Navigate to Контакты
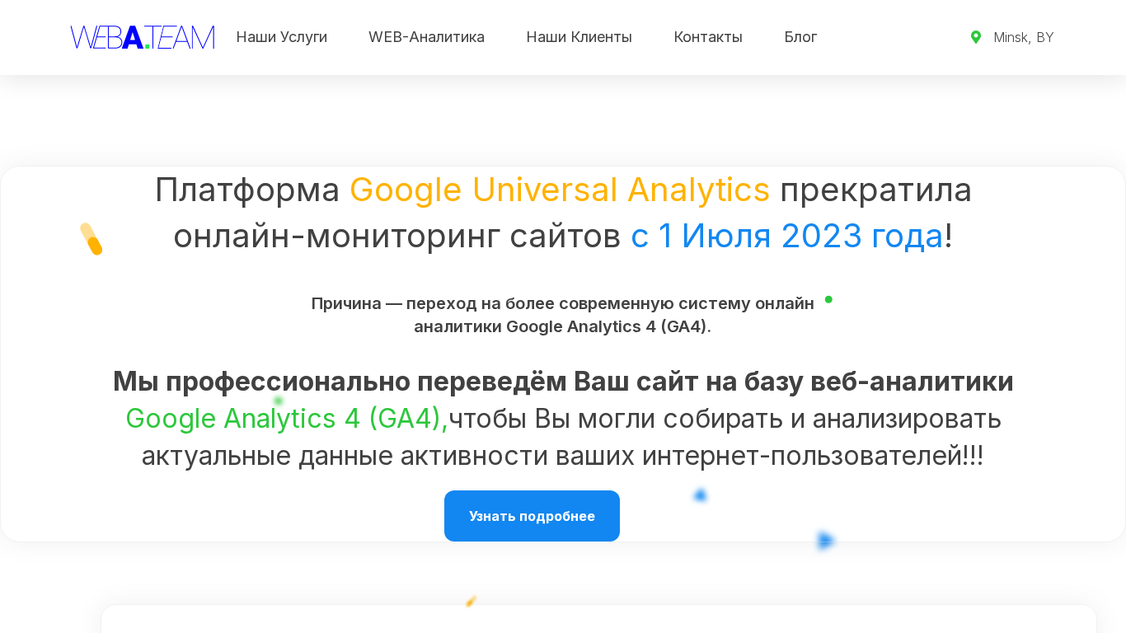Screen dimensions: 1126x633 click(708, 37)
